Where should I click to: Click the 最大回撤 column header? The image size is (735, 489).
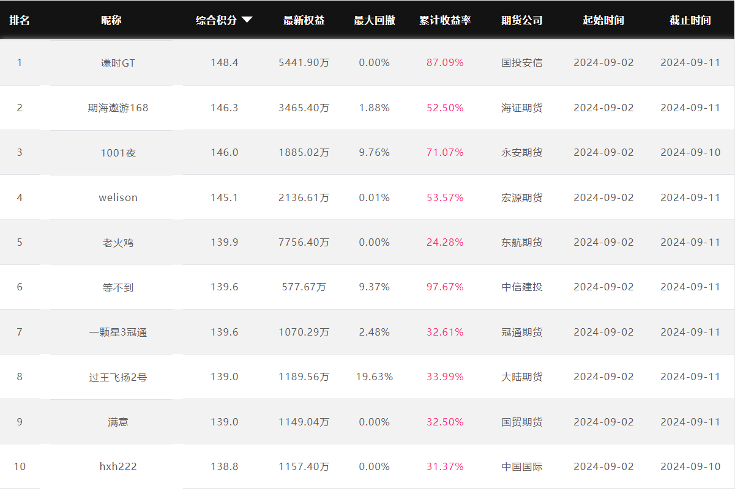(375, 20)
